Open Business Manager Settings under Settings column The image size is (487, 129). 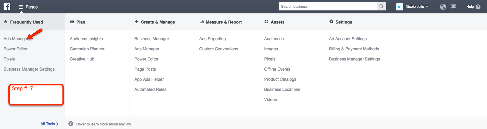pyautogui.click(x=355, y=59)
